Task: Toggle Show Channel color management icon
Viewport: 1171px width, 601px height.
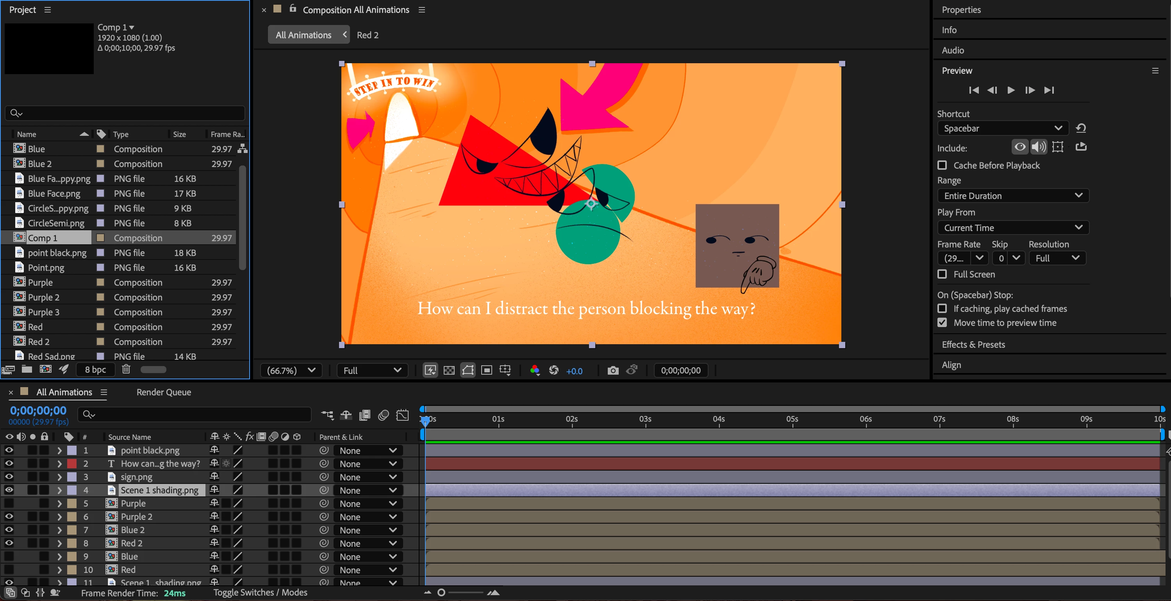Action: click(x=535, y=370)
